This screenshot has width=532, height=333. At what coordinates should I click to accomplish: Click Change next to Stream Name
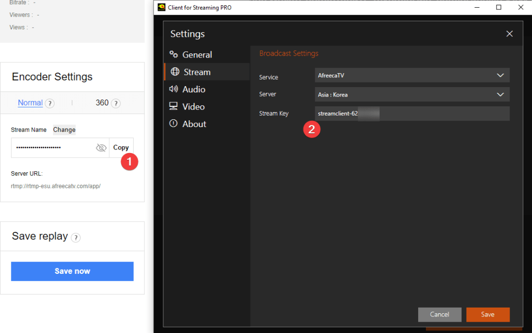[64, 130]
